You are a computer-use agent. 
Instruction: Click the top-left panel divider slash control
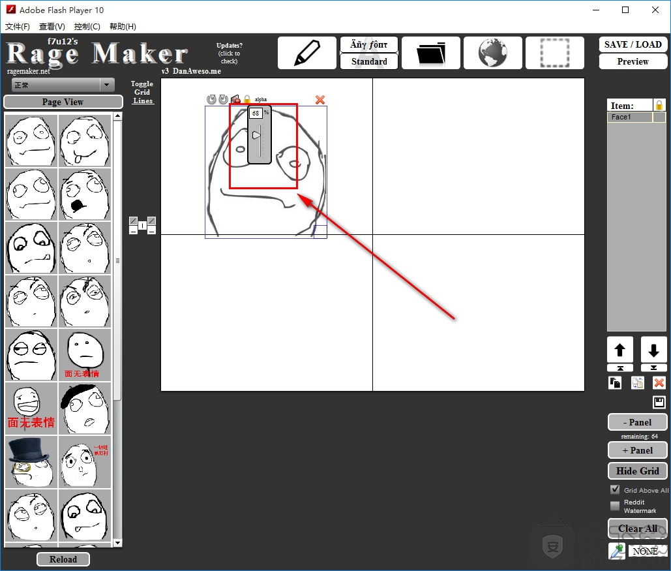tap(133, 221)
